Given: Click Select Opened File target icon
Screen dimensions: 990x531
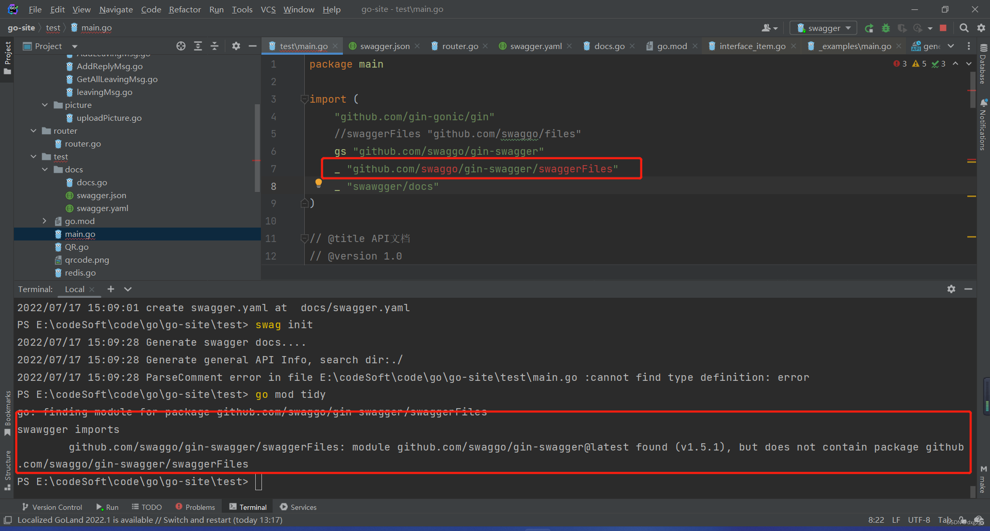Looking at the screenshot, I should pos(181,46).
